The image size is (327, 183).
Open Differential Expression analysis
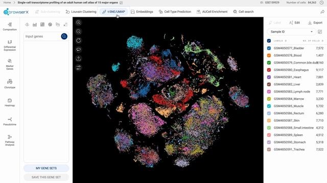[x=10, y=45]
